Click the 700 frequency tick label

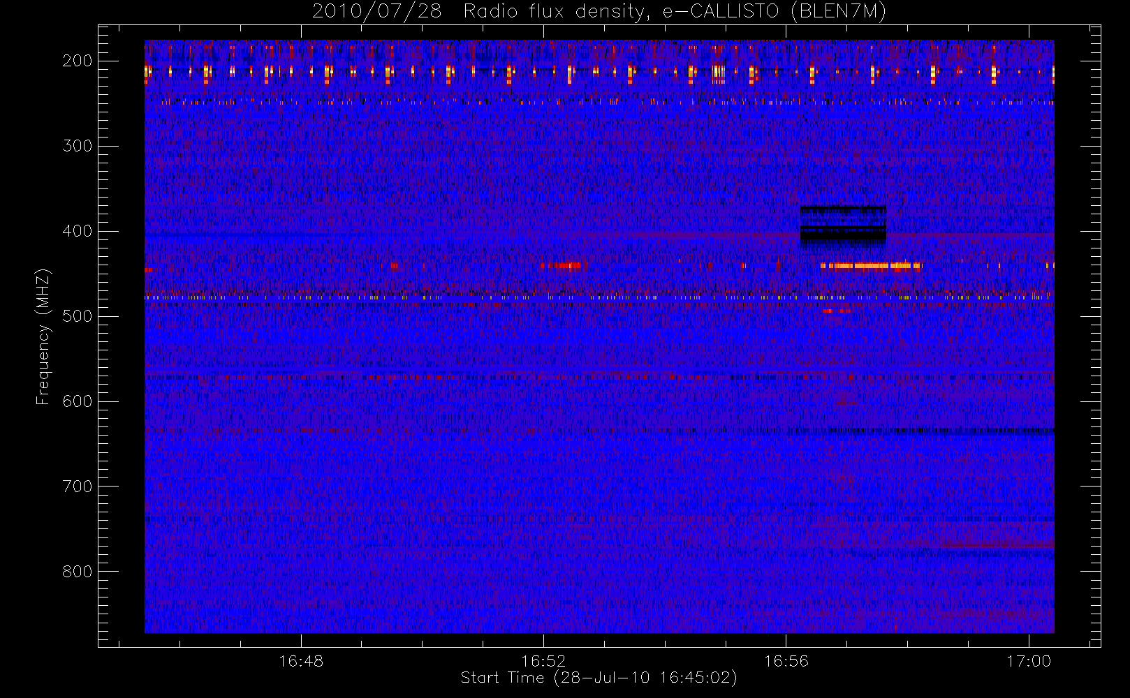click(x=77, y=487)
